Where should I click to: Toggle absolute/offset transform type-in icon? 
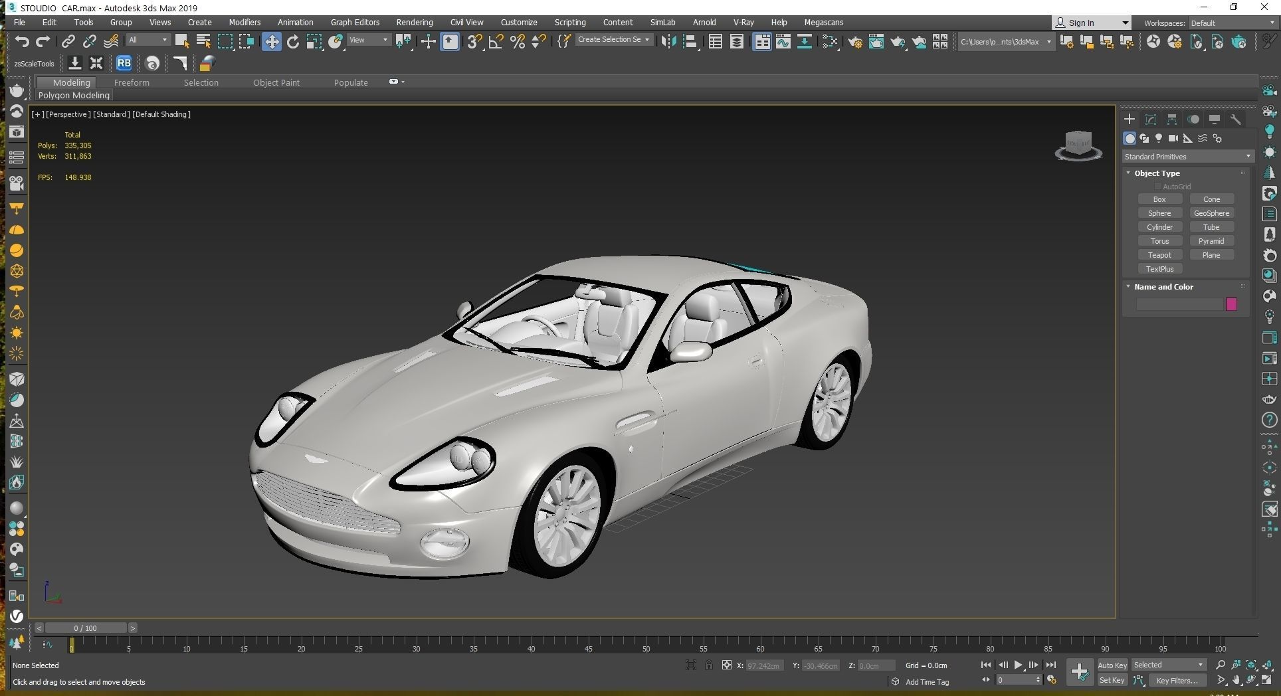[726, 665]
